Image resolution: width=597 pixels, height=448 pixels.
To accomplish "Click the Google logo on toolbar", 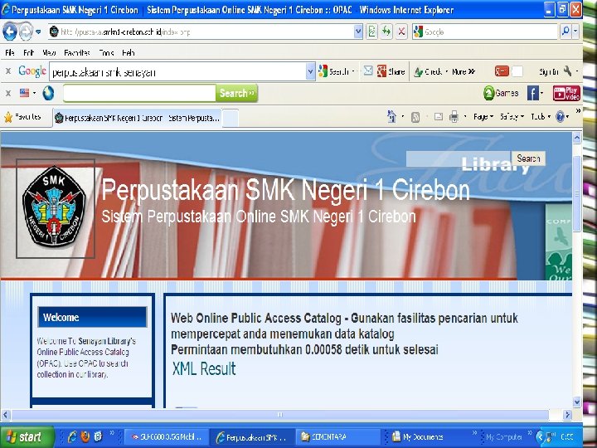I will click(32, 71).
